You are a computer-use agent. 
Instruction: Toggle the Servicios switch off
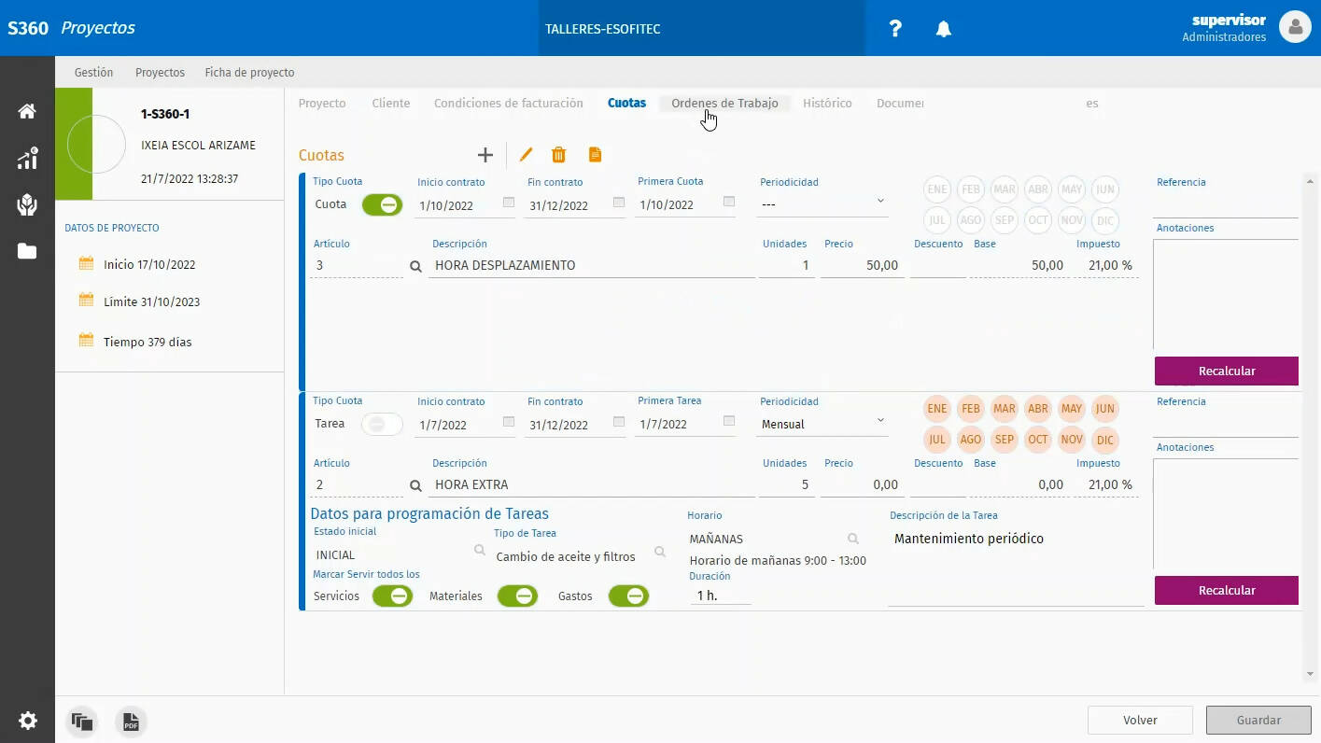coord(392,596)
